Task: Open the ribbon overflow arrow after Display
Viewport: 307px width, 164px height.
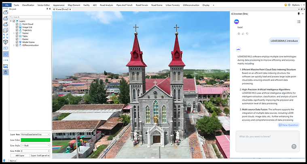Action: 214,5
